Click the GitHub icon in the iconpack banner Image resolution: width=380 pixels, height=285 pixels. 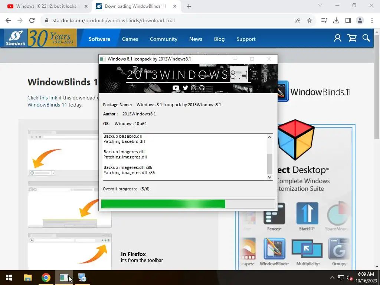[202, 88]
